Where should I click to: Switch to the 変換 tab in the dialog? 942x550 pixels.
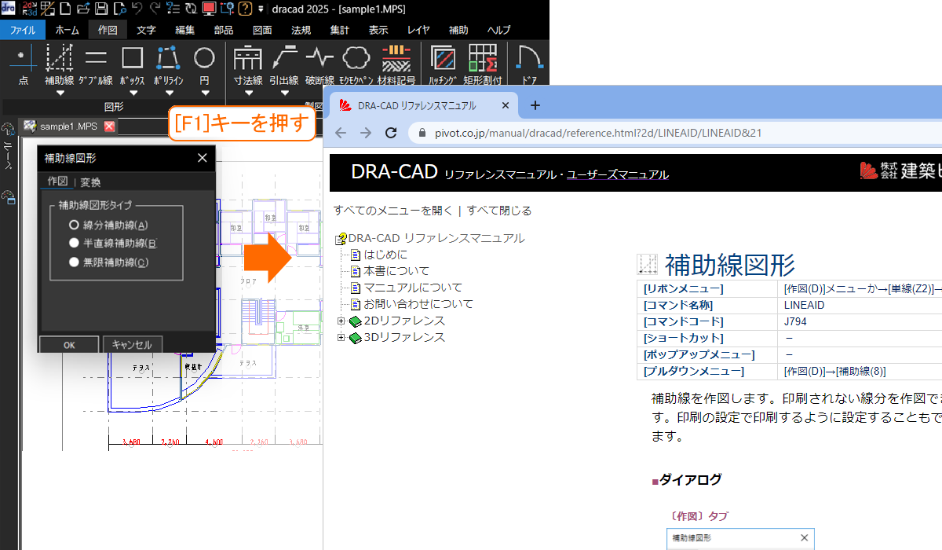pos(90,182)
